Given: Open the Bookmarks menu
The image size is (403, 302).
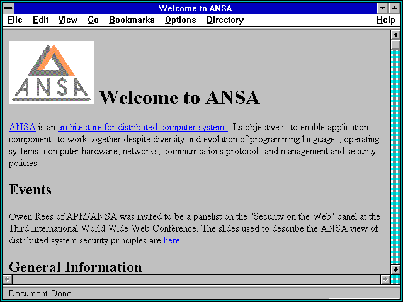Looking at the screenshot, I should pyautogui.click(x=132, y=20).
